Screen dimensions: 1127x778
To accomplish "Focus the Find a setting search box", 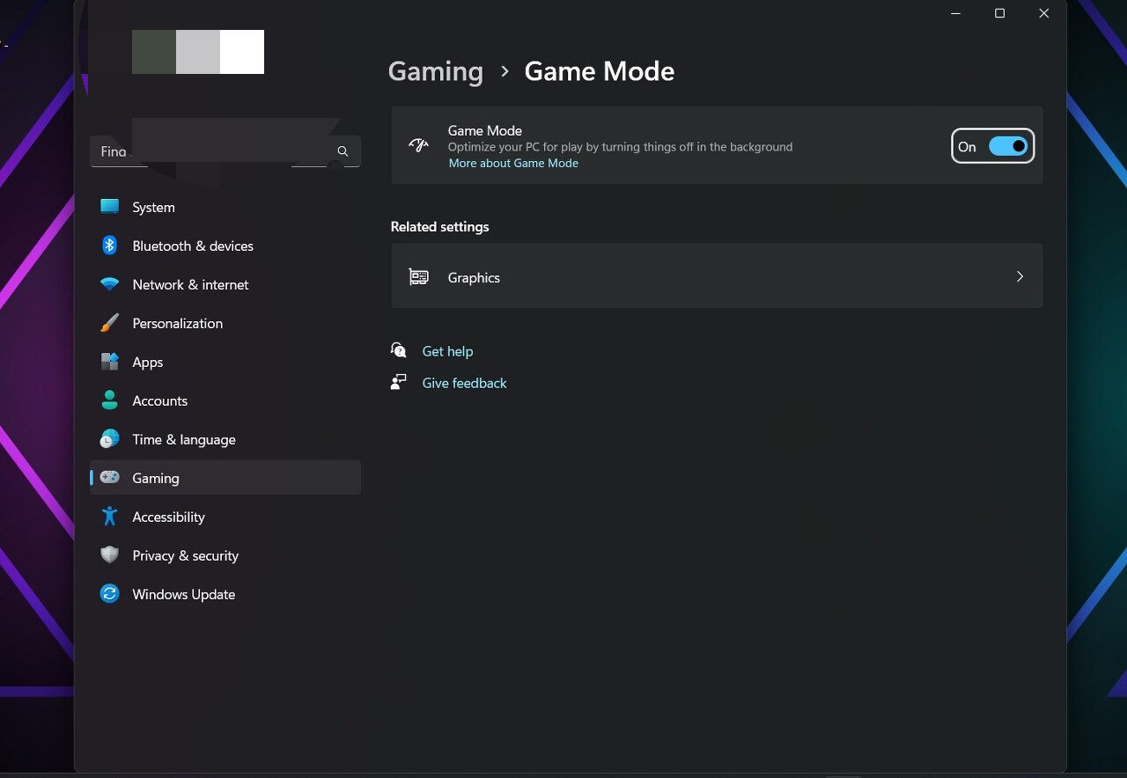I will (x=225, y=151).
